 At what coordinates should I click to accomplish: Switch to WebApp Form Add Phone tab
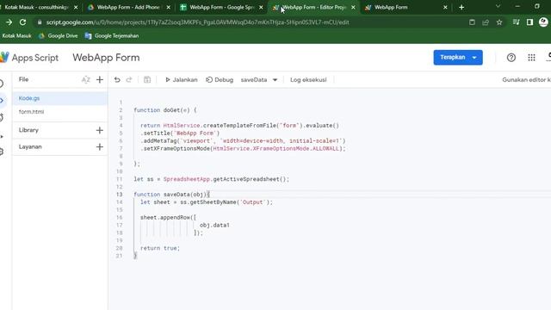click(128, 7)
